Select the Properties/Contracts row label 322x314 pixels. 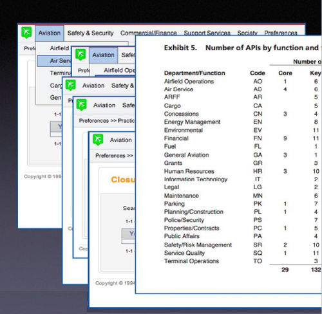[191, 228]
